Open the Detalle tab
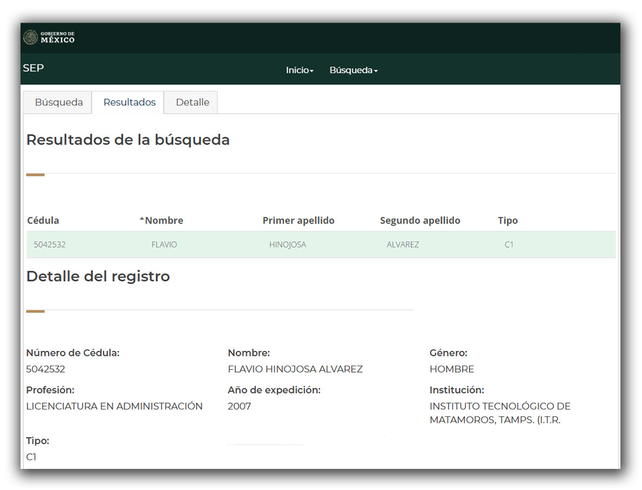 pyautogui.click(x=192, y=102)
